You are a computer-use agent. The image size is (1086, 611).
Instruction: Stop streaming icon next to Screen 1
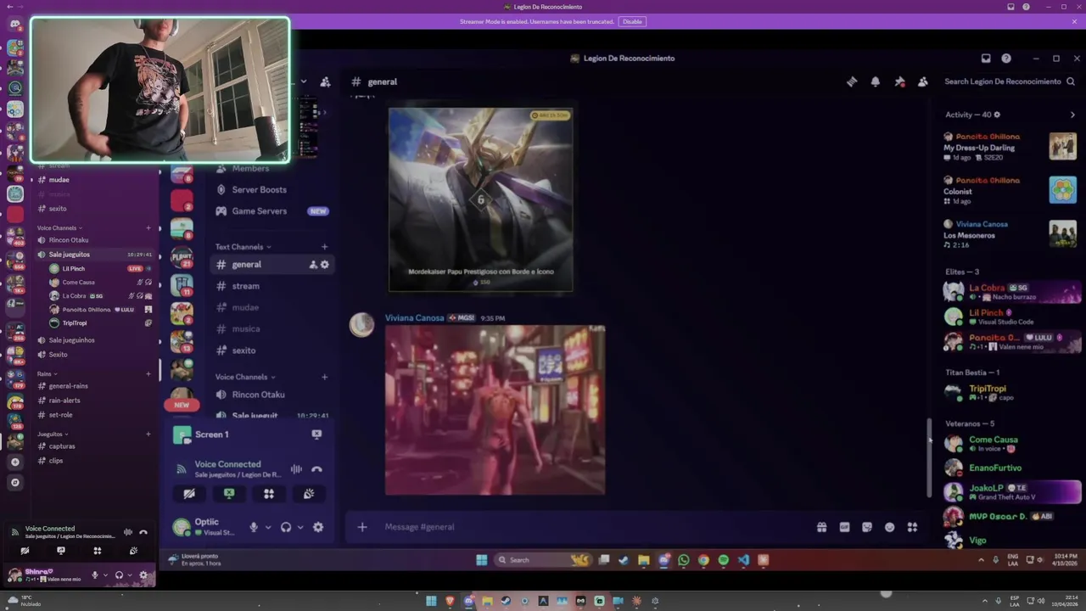tap(316, 434)
